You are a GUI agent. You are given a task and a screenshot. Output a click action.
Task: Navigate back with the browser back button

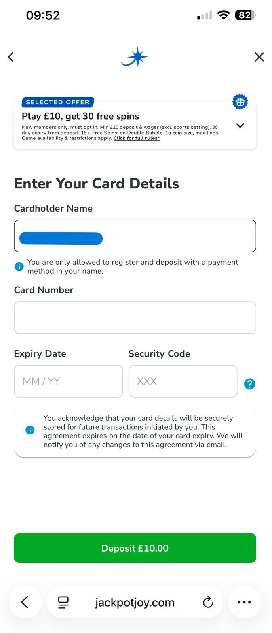25,602
